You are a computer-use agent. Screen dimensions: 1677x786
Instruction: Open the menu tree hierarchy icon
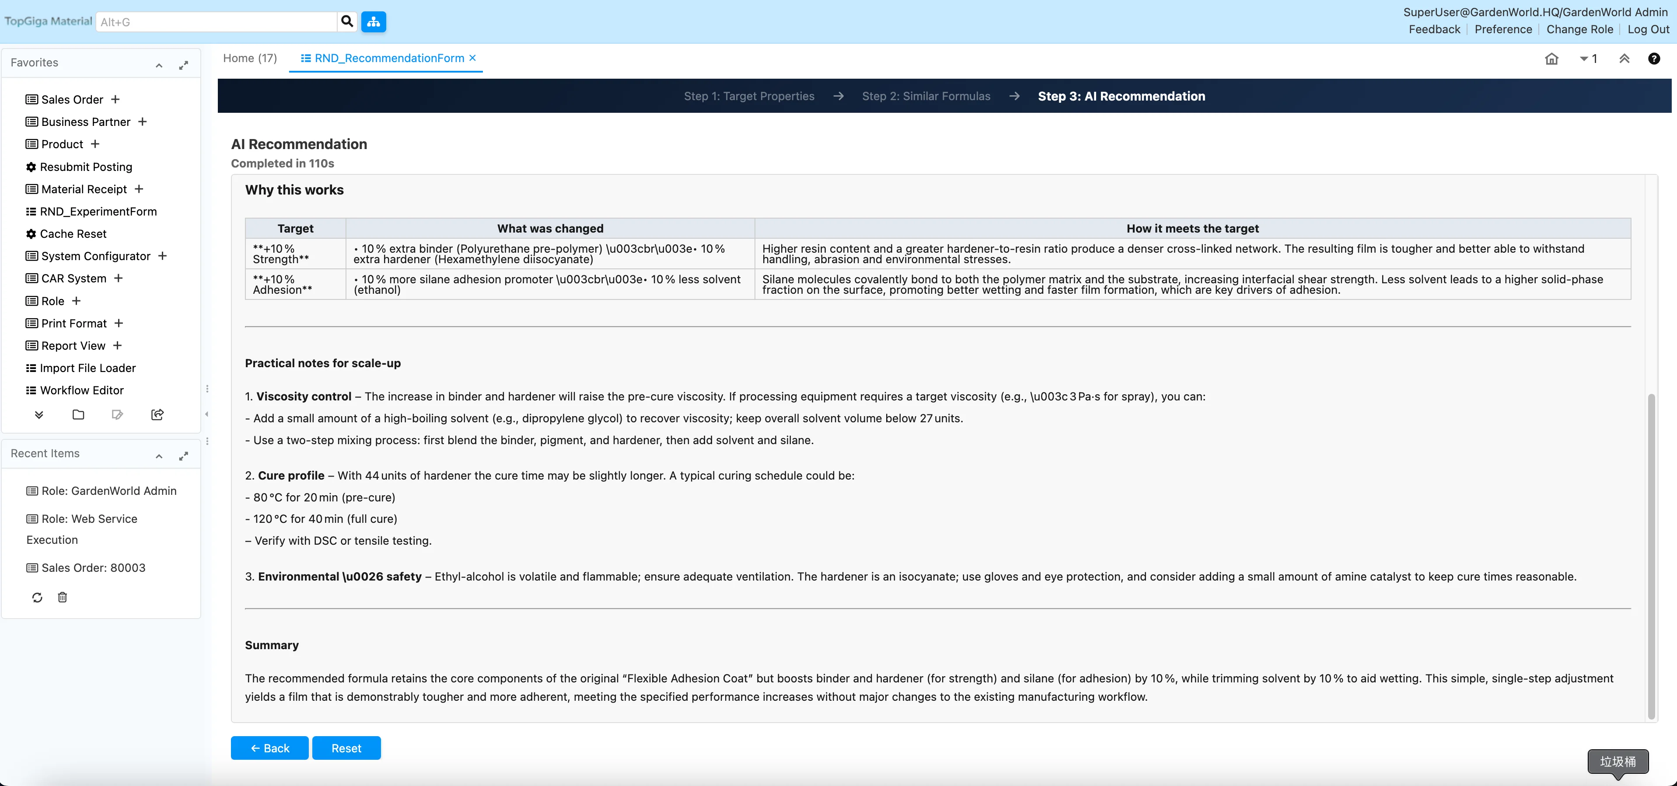point(374,21)
